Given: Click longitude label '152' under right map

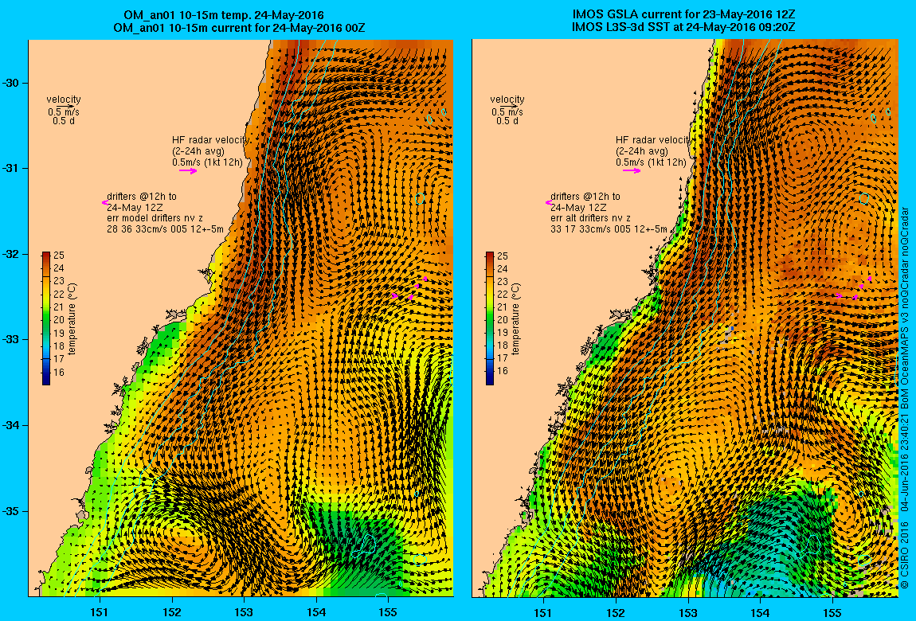Looking at the screenshot, I should tap(616, 612).
